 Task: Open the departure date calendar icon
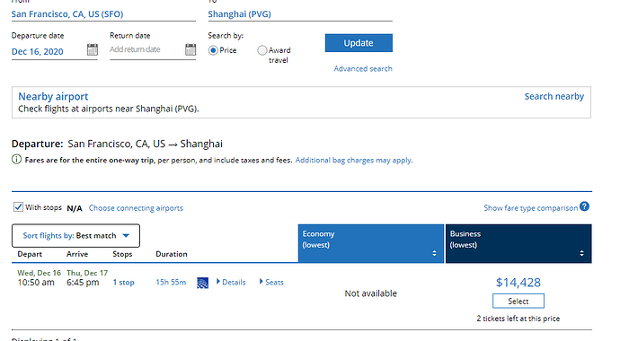pyautogui.click(x=93, y=49)
